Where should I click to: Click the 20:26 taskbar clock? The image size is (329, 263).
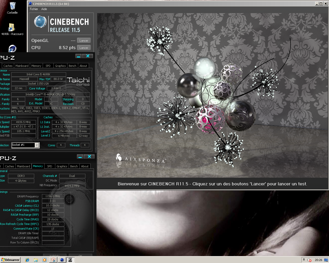(x=318, y=260)
